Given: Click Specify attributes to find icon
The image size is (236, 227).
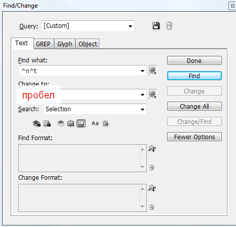Looking at the screenshot, I should coord(152,149).
